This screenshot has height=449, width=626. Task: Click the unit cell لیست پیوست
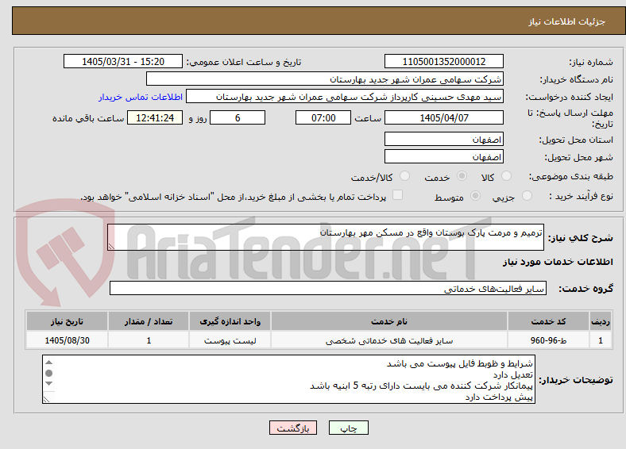tap(230, 340)
